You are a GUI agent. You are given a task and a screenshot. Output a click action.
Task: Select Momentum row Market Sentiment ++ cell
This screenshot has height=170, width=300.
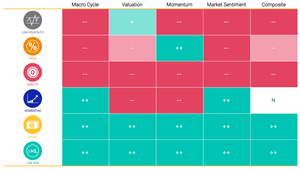click(226, 100)
